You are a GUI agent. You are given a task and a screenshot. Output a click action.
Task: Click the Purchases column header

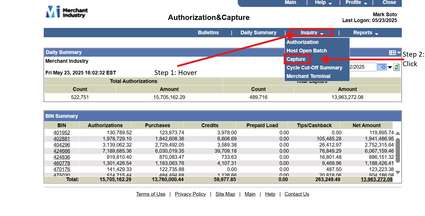tap(158, 125)
